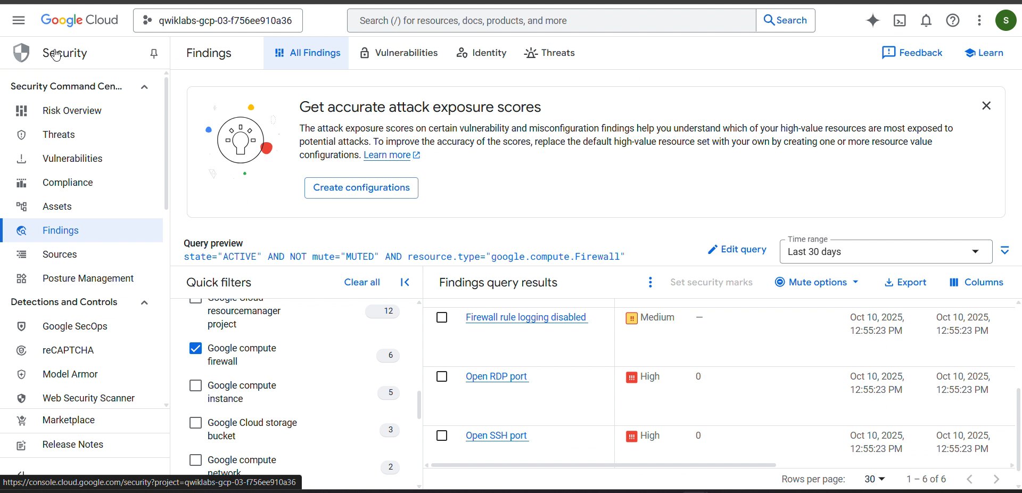Image resolution: width=1022 pixels, height=493 pixels.
Task: Click the Web Security Scanner icon
Action: [21, 398]
